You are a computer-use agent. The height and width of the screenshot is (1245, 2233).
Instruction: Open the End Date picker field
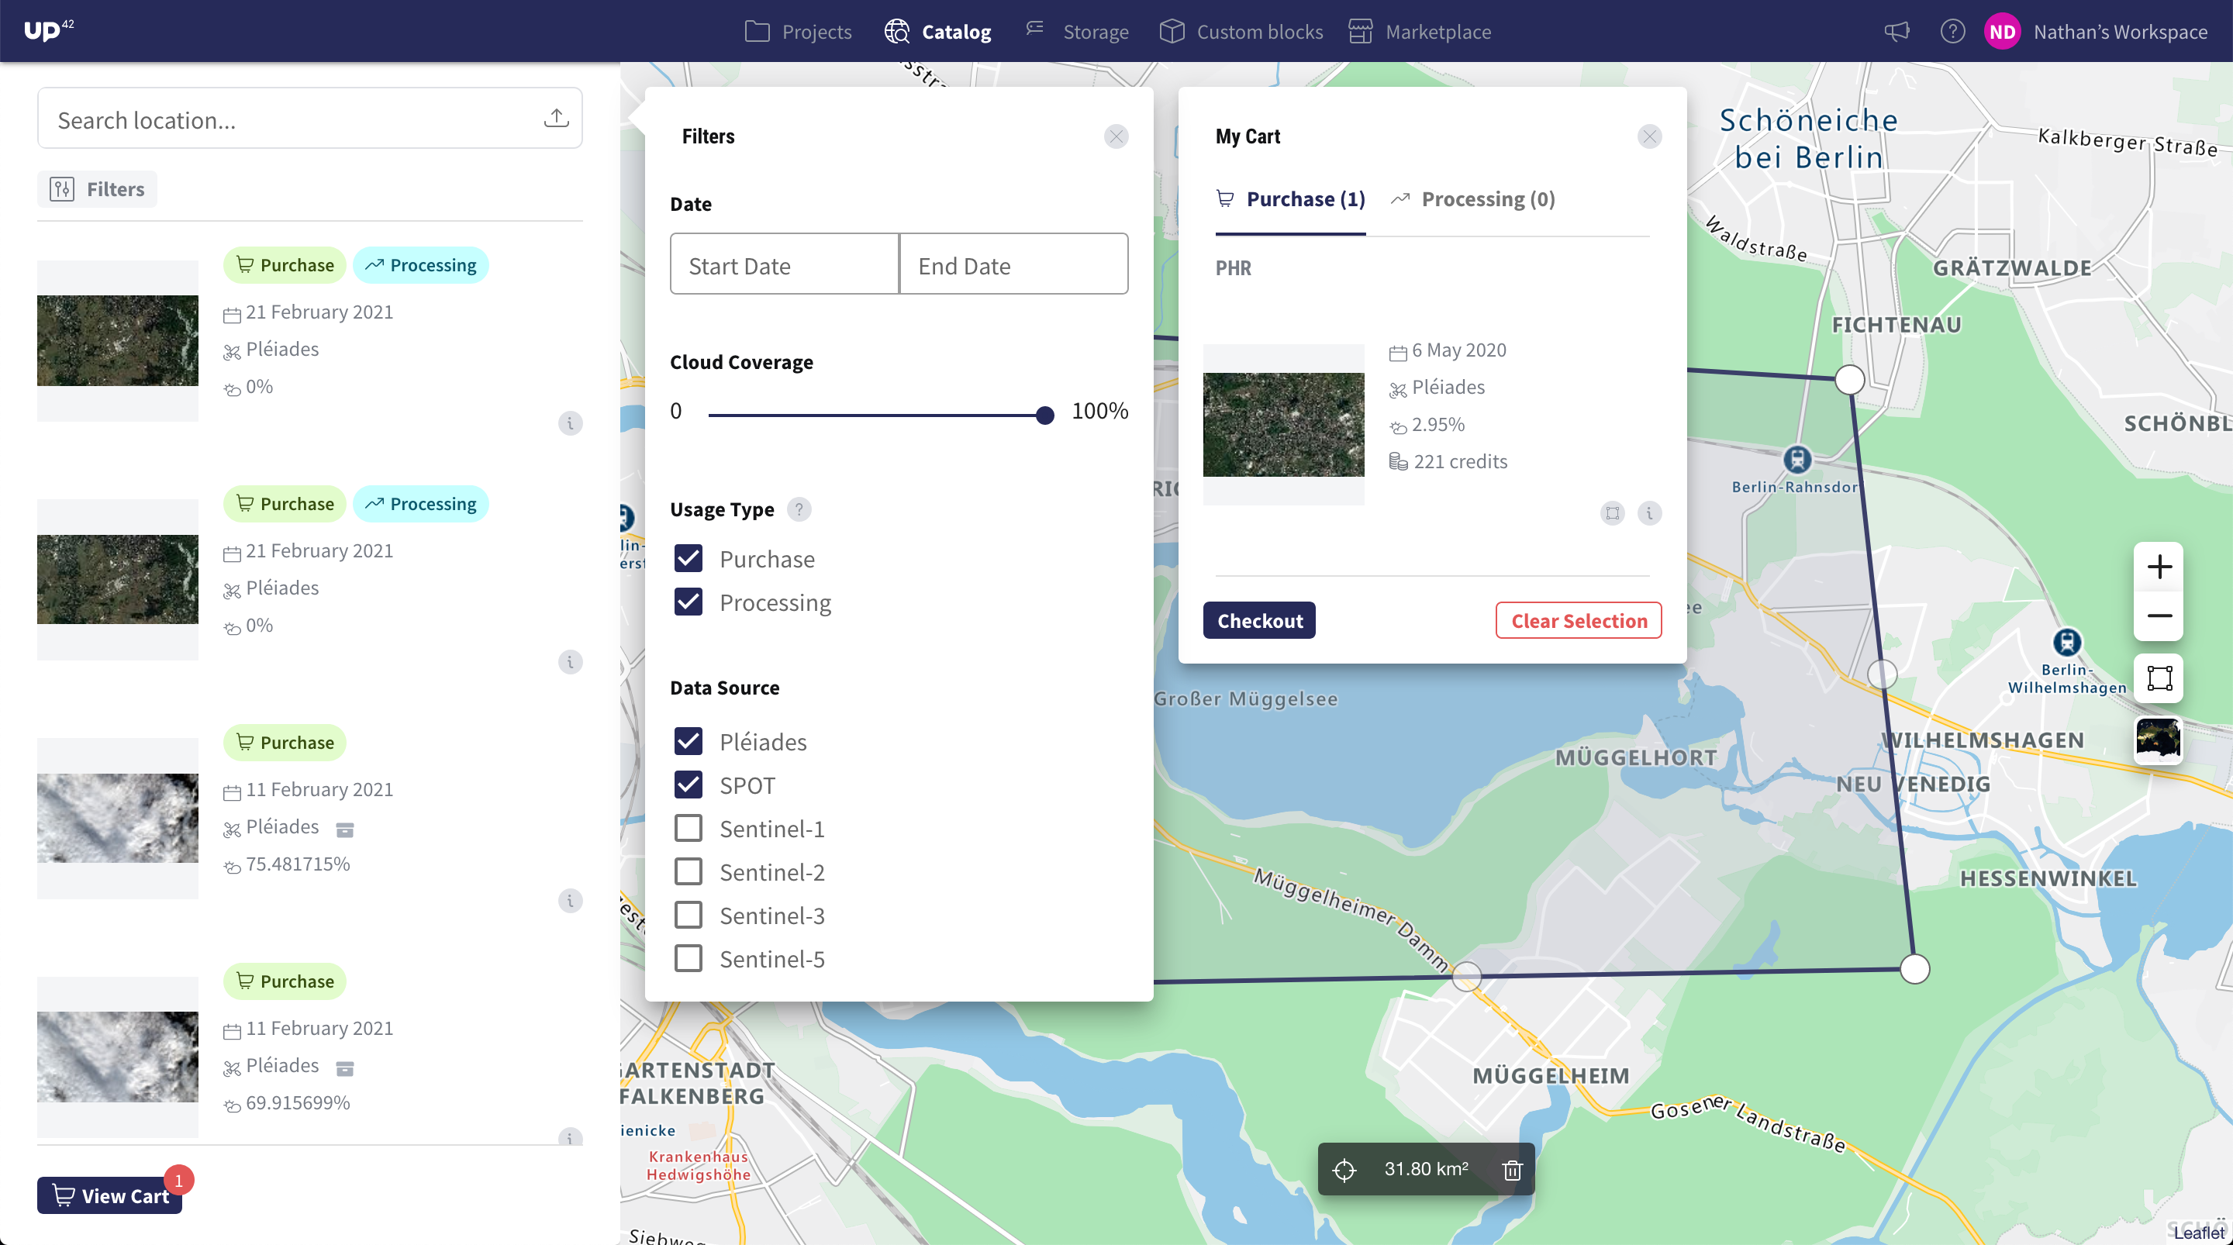pos(1013,264)
